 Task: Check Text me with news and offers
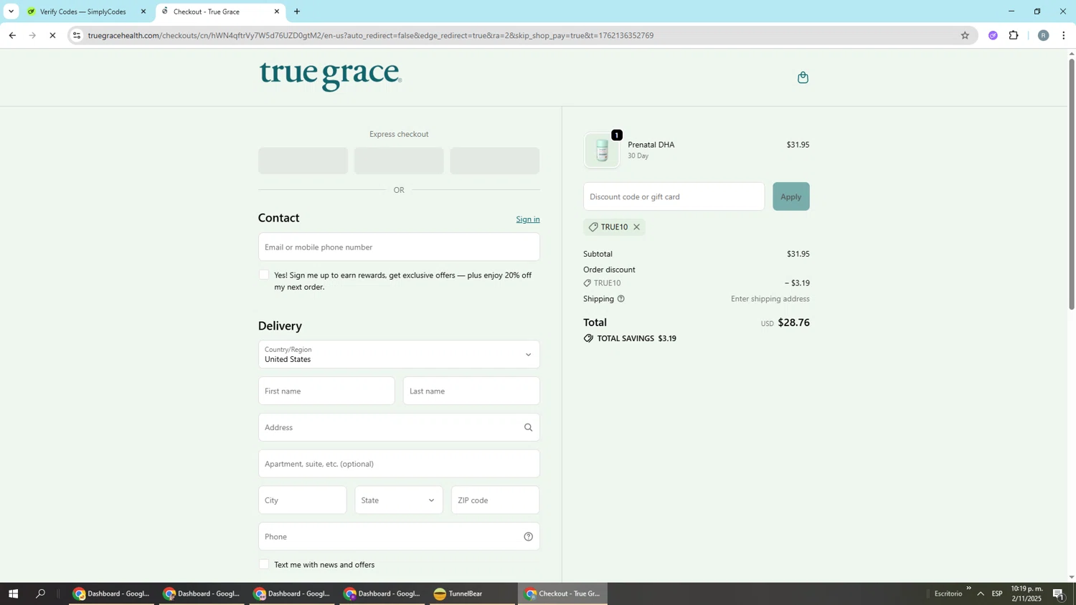click(264, 565)
